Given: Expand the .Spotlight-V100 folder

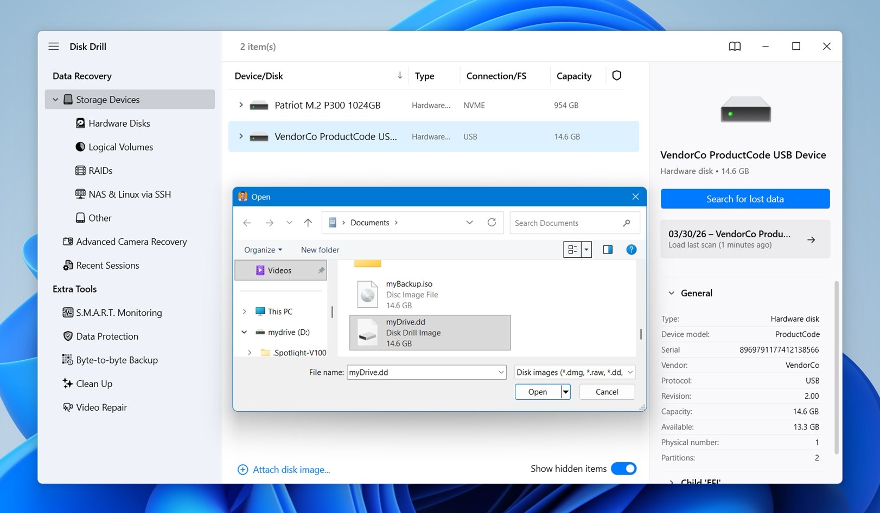Looking at the screenshot, I should 250,353.
